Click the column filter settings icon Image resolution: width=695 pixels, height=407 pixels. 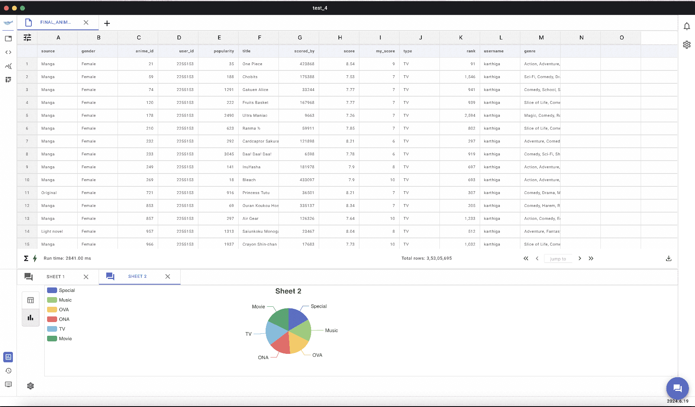[27, 37]
